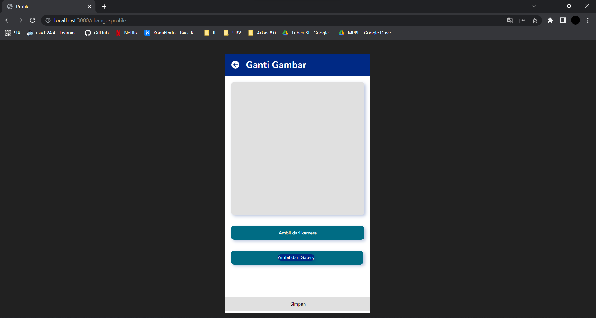
Task: Open the Google Translate page icon
Action: (510, 20)
